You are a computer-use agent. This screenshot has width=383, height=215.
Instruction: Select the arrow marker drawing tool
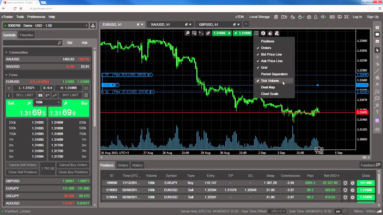377,105
